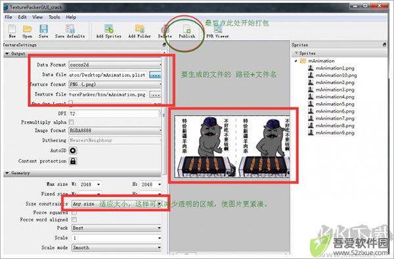394x259 pixels.
Task: Open the File menu
Action: click(9, 17)
